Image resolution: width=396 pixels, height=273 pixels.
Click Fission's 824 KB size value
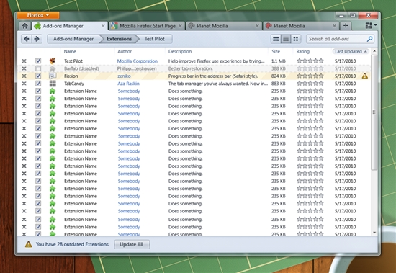pyautogui.click(x=279, y=76)
